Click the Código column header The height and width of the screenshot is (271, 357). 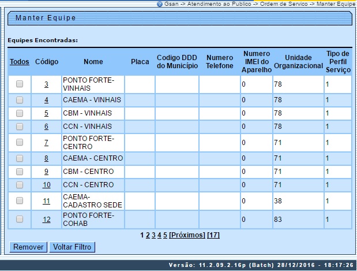(47, 62)
